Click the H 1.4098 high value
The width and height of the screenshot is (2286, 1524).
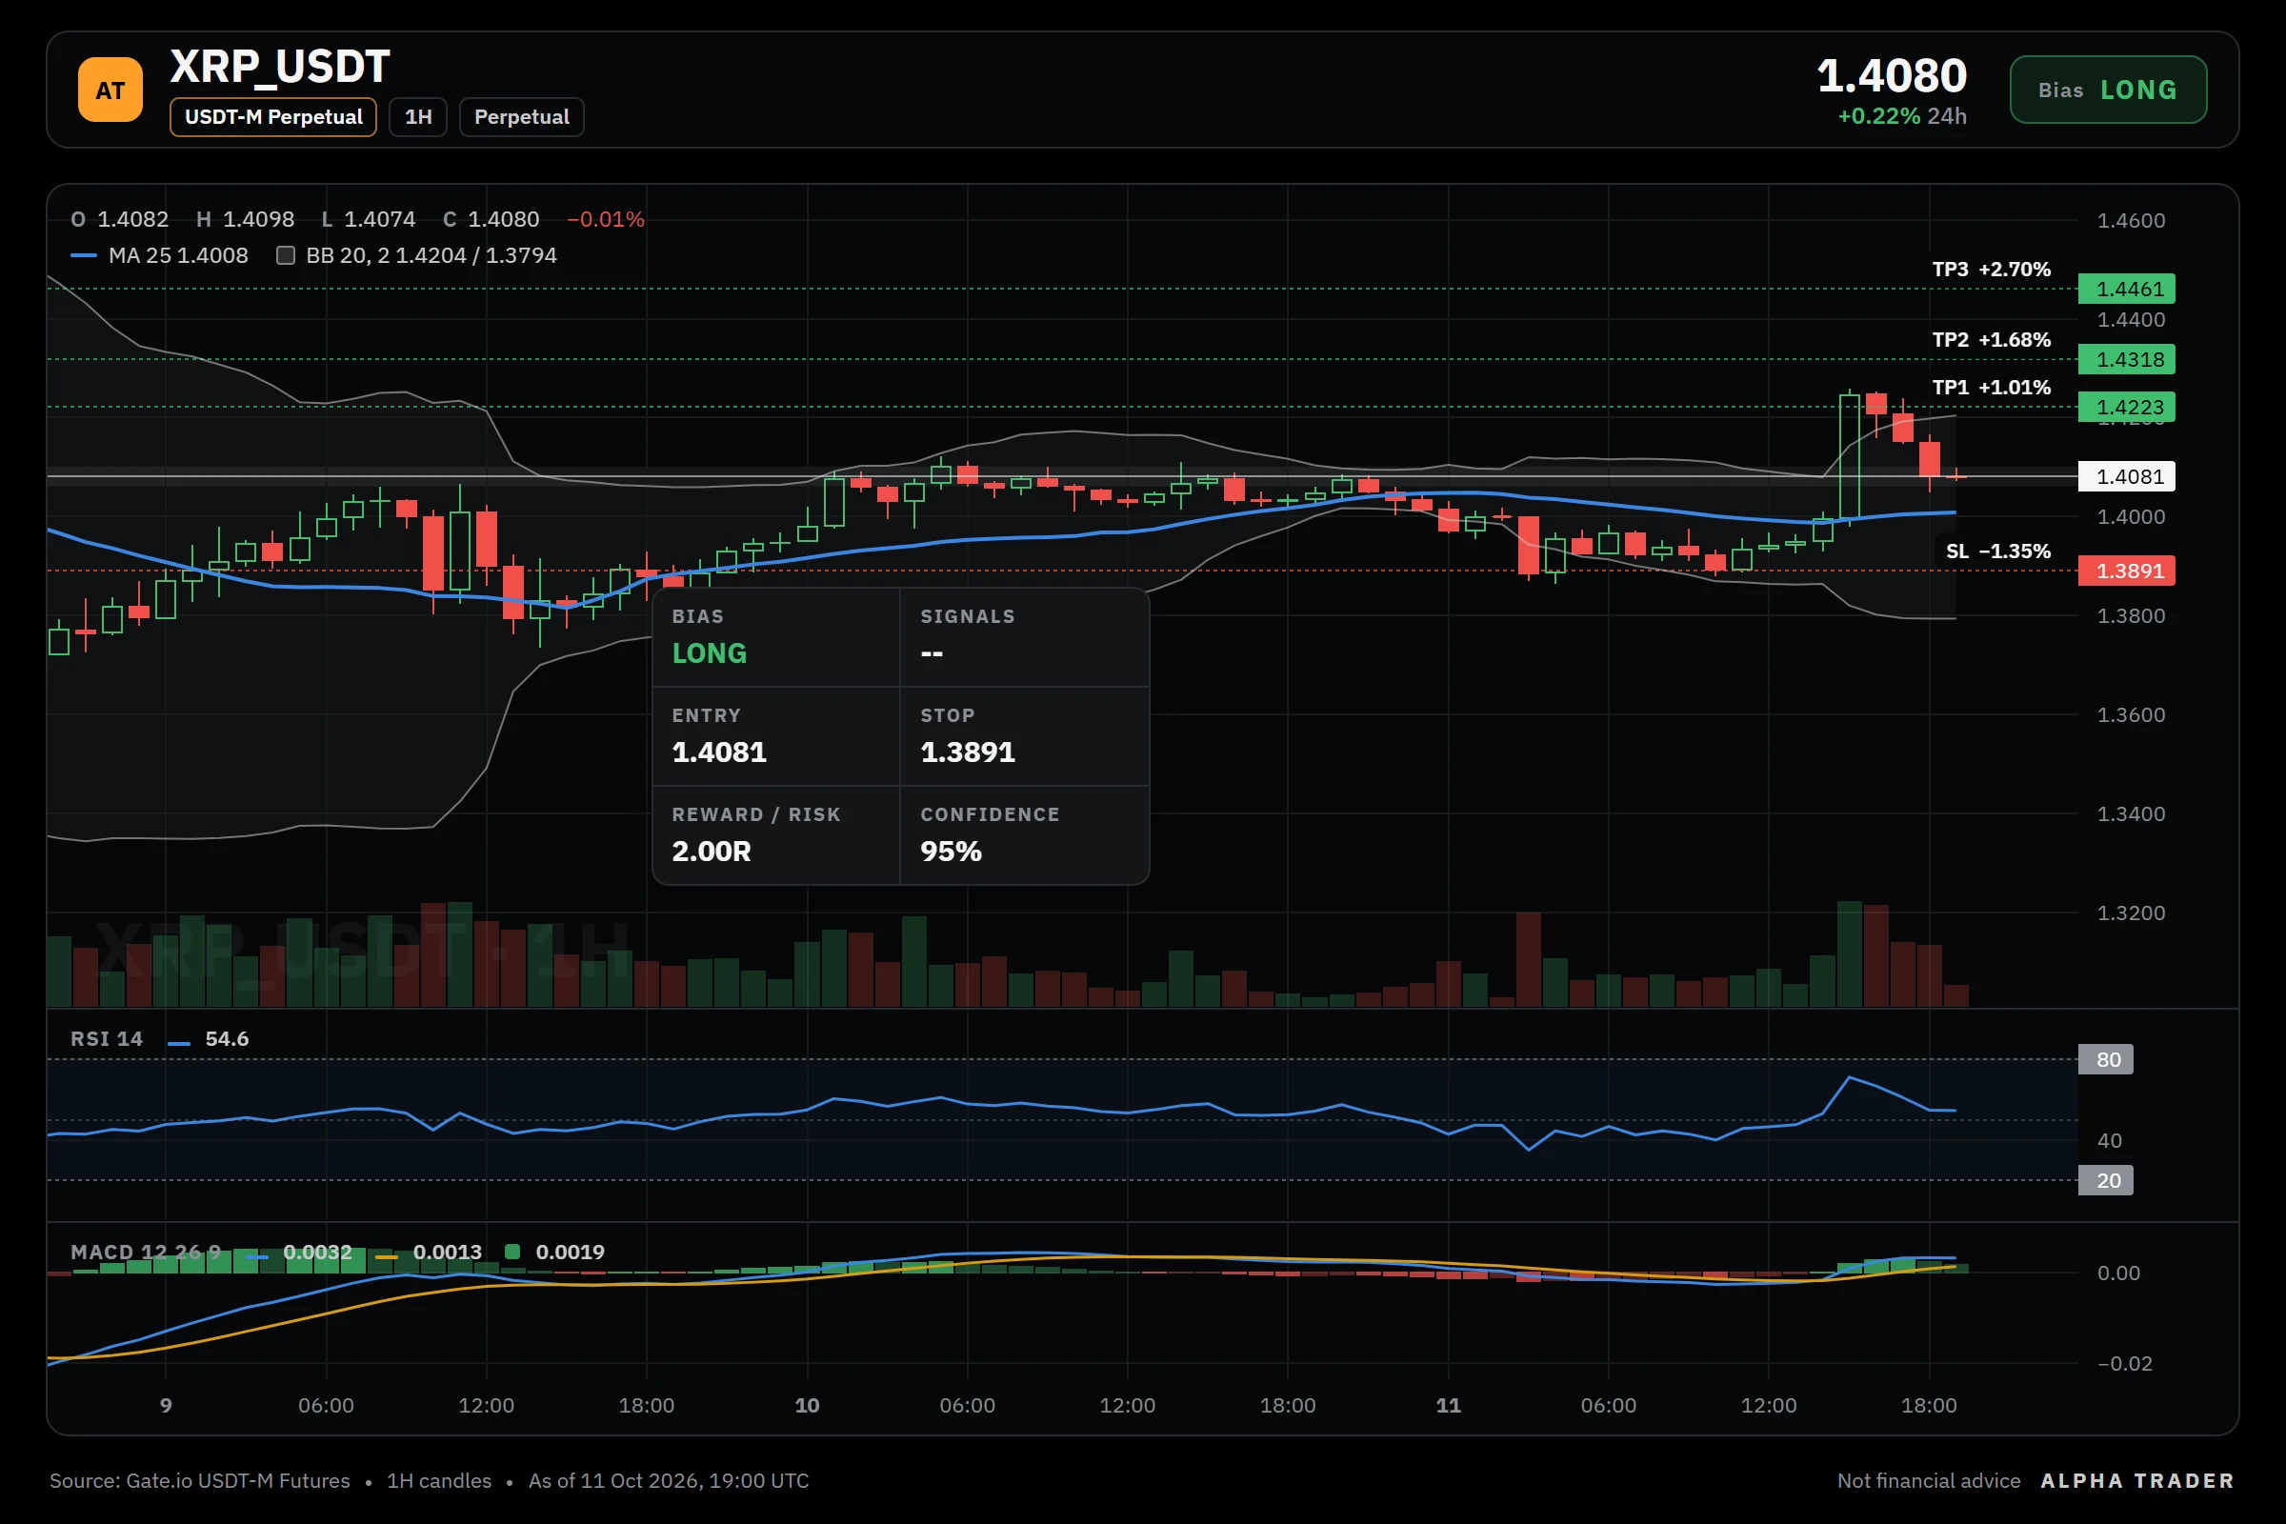tap(245, 220)
